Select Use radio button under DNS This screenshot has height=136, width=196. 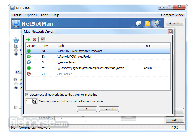click(x=16, y=88)
